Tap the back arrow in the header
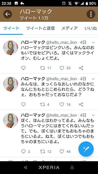The image size is (98, 174). [x=8, y=14]
